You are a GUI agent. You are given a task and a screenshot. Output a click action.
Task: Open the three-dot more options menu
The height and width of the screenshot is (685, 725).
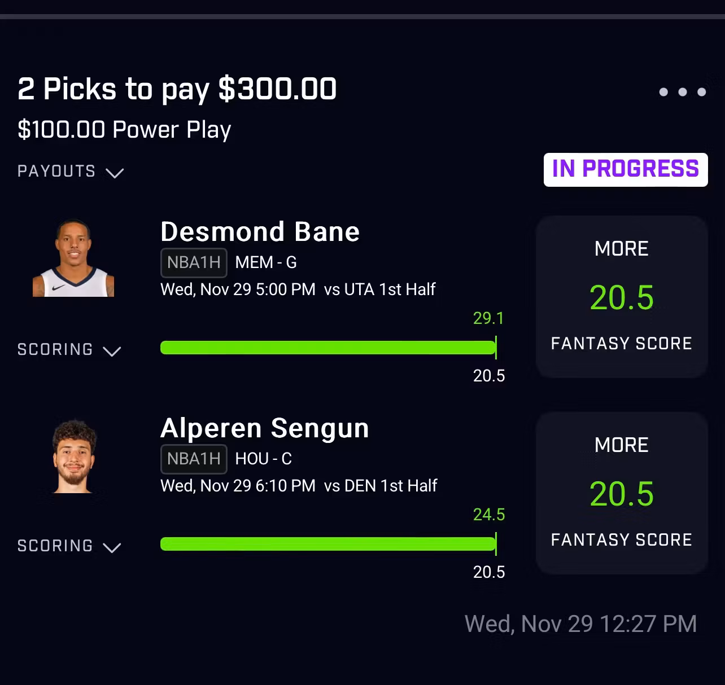point(682,92)
